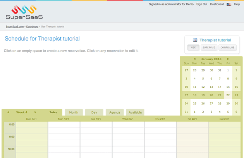244x158 pixels.
Task: Switch to the Month view tab
Action: click(74, 112)
